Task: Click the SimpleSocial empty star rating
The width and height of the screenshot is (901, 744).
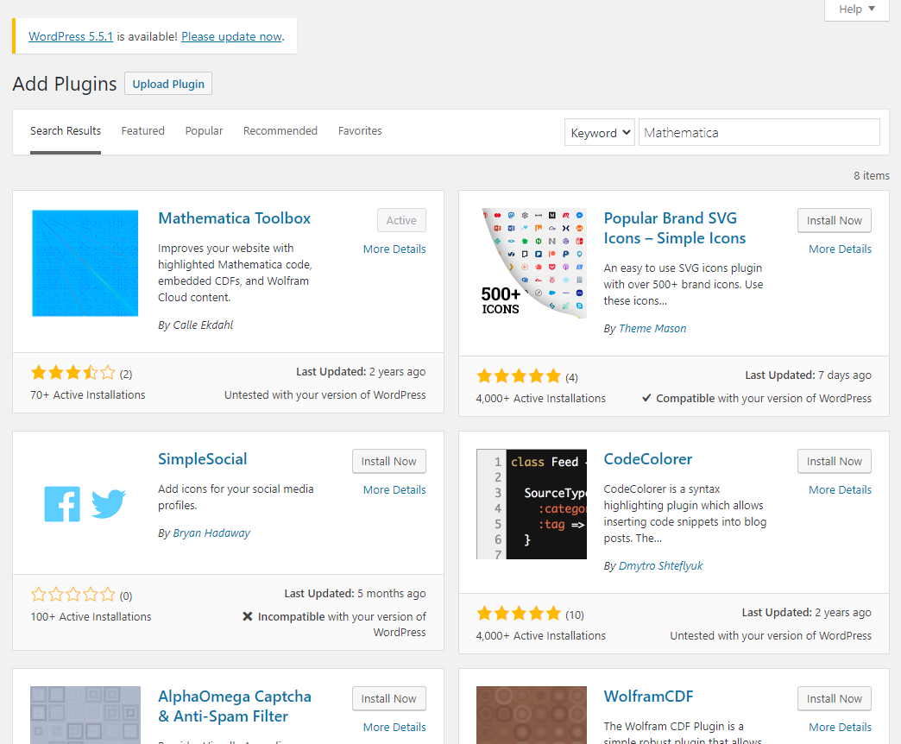Action: point(73,595)
